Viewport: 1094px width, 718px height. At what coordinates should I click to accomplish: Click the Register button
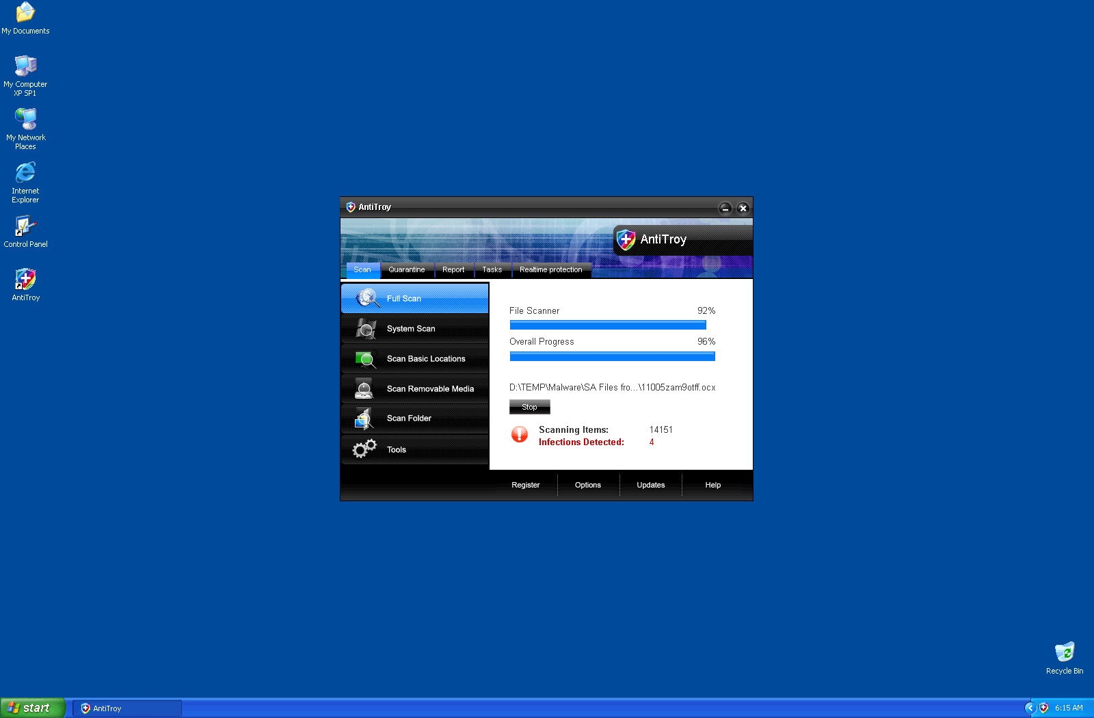point(525,485)
